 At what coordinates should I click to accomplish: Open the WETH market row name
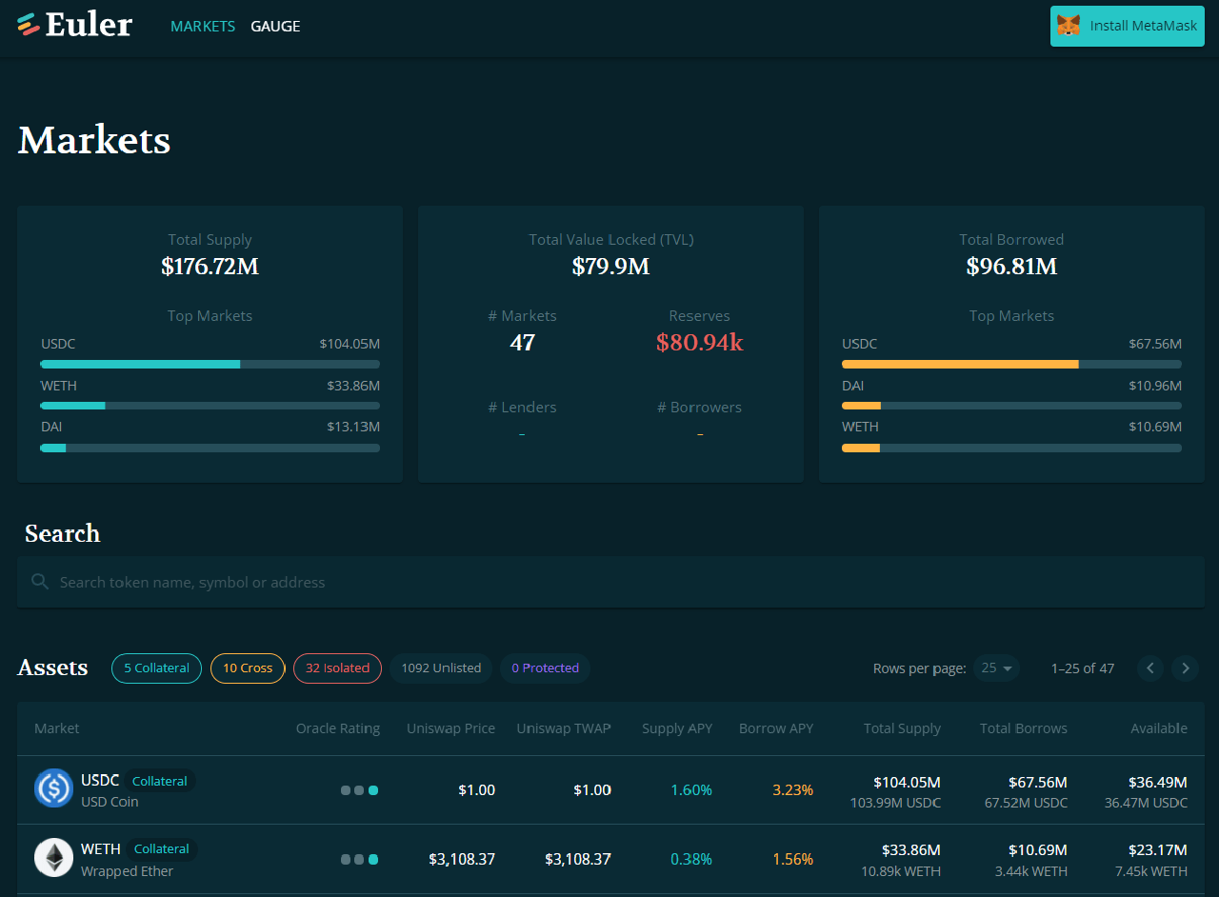tap(101, 848)
